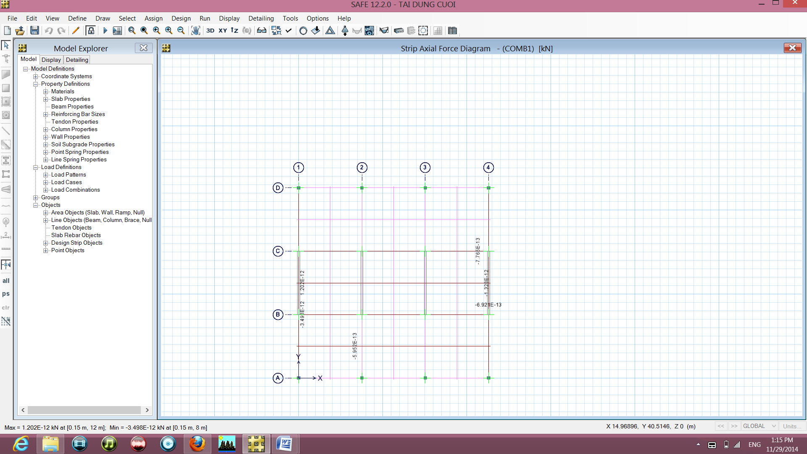Click Model Explorer scroll right arrow
Screen dimensions: 807x454
[147, 410]
